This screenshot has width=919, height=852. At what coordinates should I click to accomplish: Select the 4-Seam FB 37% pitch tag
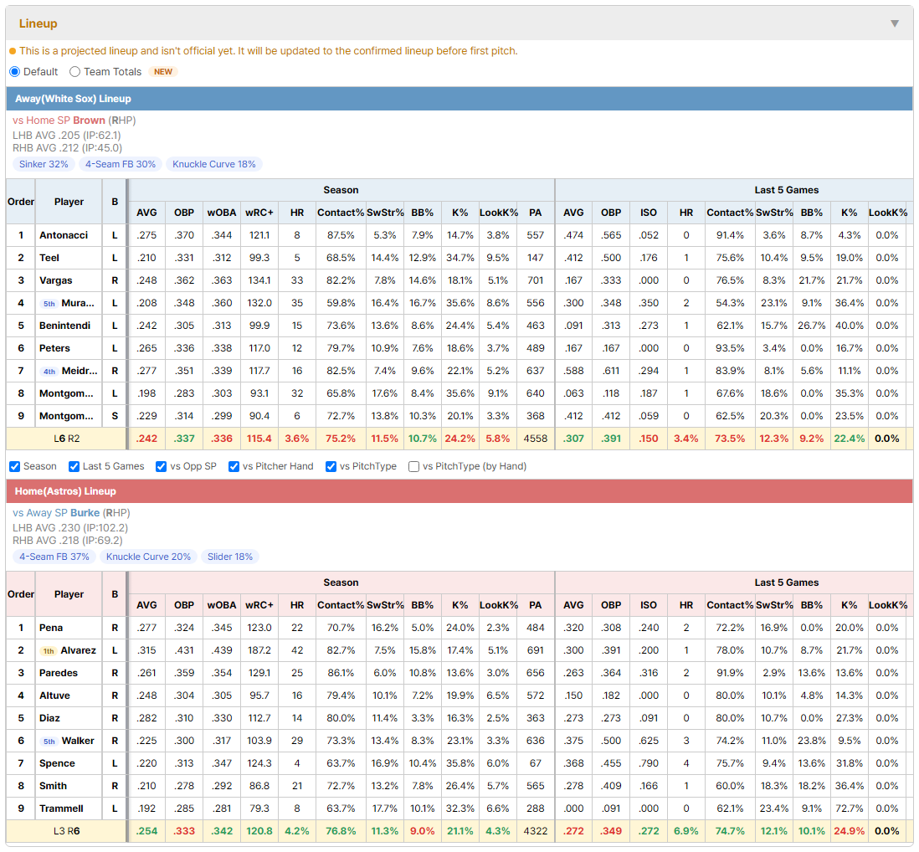[x=54, y=557]
